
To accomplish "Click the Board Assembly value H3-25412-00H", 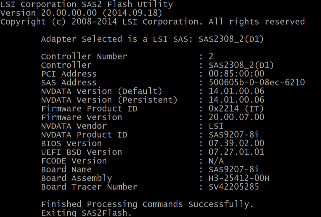I will 239,178.
